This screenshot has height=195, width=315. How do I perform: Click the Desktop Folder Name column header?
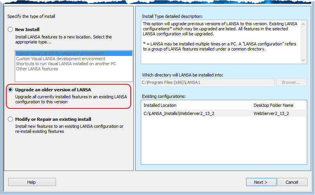click(x=278, y=105)
